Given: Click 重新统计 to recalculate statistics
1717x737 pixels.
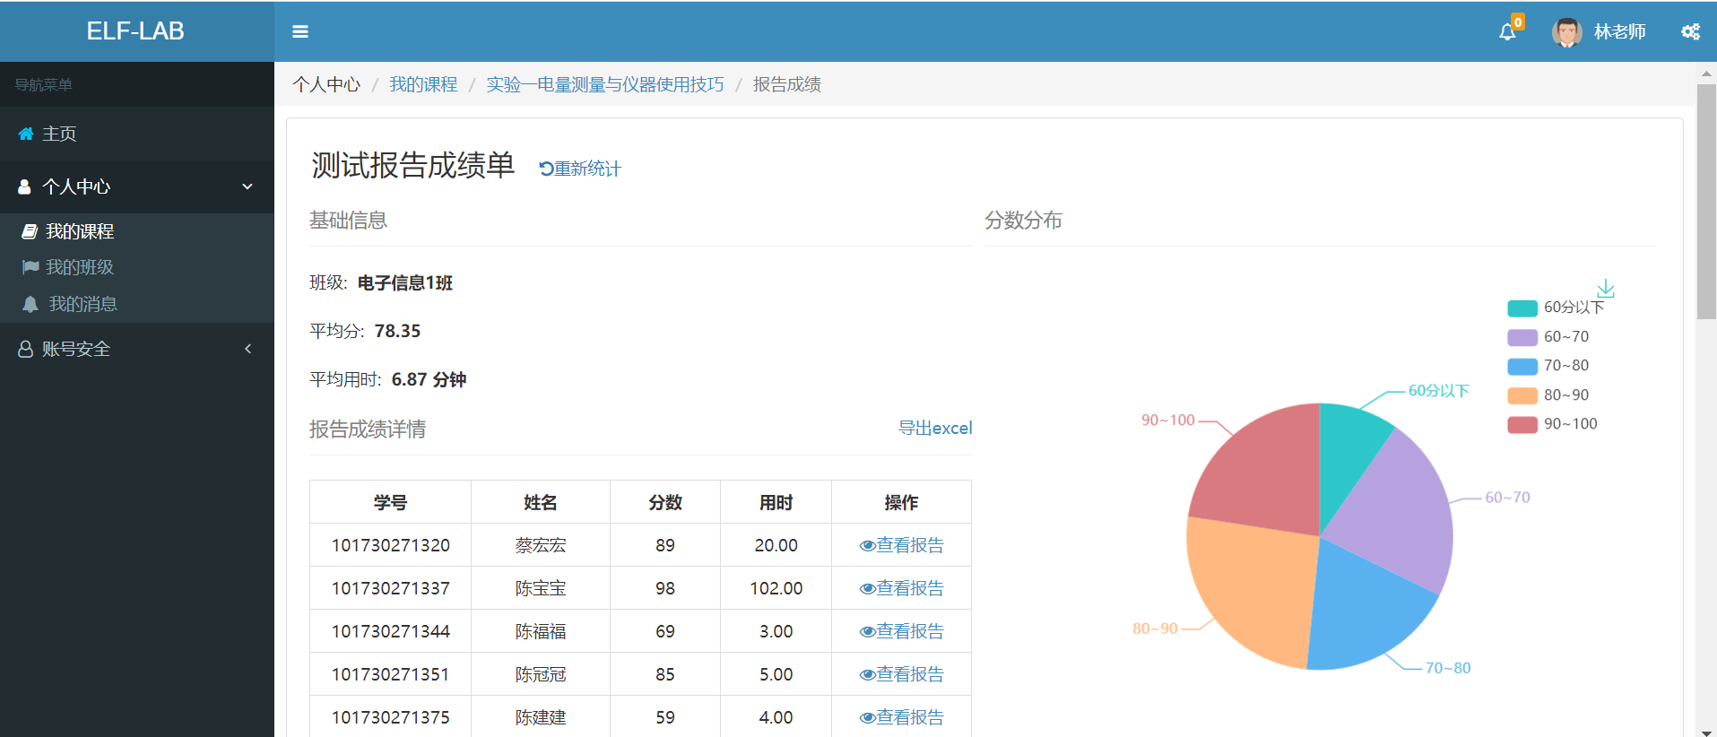Looking at the screenshot, I should click(x=580, y=169).
